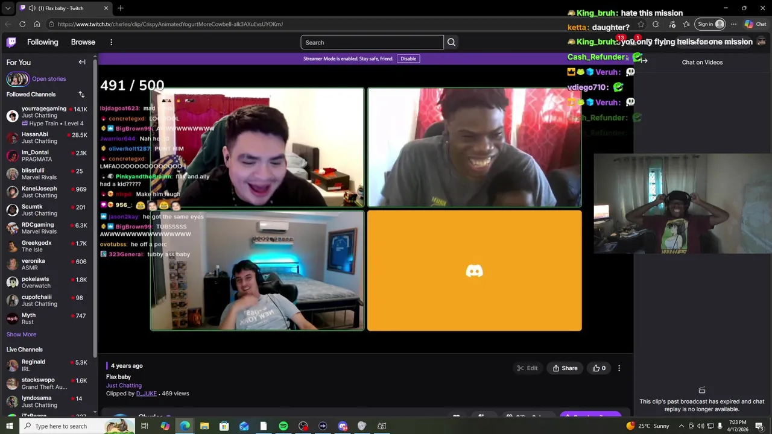Open HasanAbi channel in sidebar
Screen dimensions: 772x434
47,138
